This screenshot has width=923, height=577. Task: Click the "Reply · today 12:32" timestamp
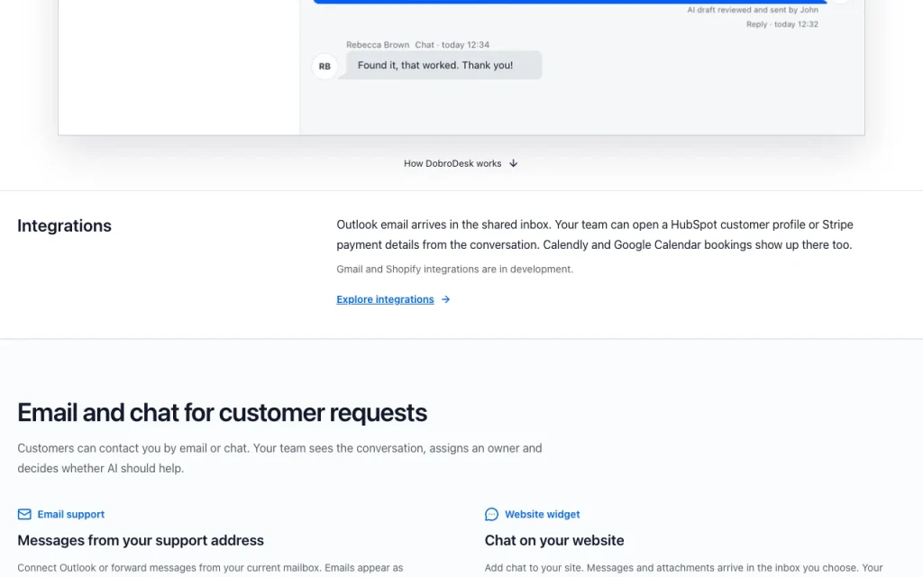781,24
